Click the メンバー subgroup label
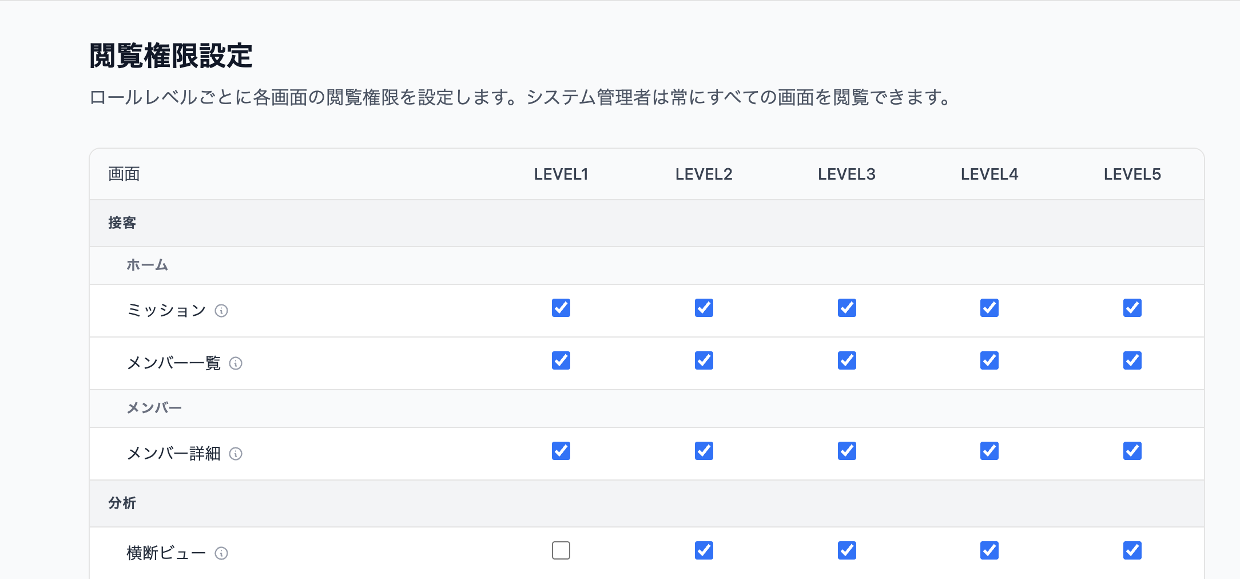Viewport: 1240px width, 579px height. point(154,409)
